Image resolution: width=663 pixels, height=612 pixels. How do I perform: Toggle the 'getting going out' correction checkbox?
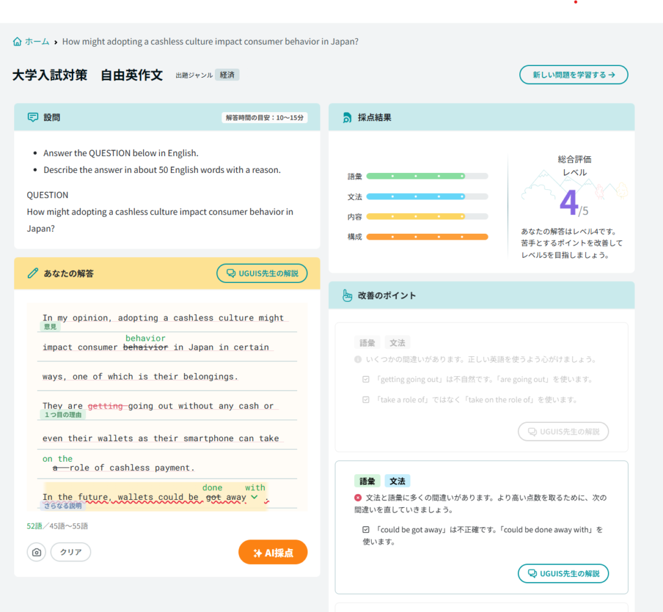point(366,380)
